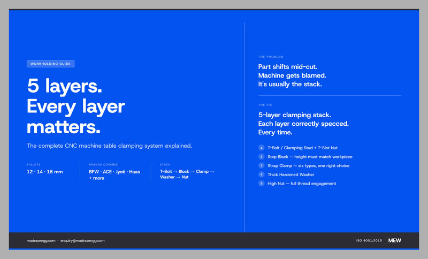Click 'T-Bolt / Clamping Stud + T-Slot Nut' item
Image resolution: width=428 pixels, height=259 pixels.
click(x=302, y=148)
